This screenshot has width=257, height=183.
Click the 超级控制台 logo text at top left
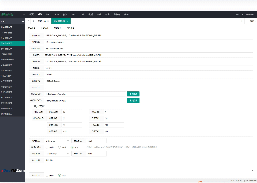(x=7, y=14)
